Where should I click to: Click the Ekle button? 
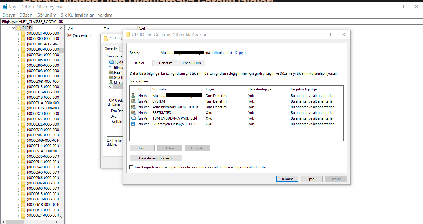[142, 148]
